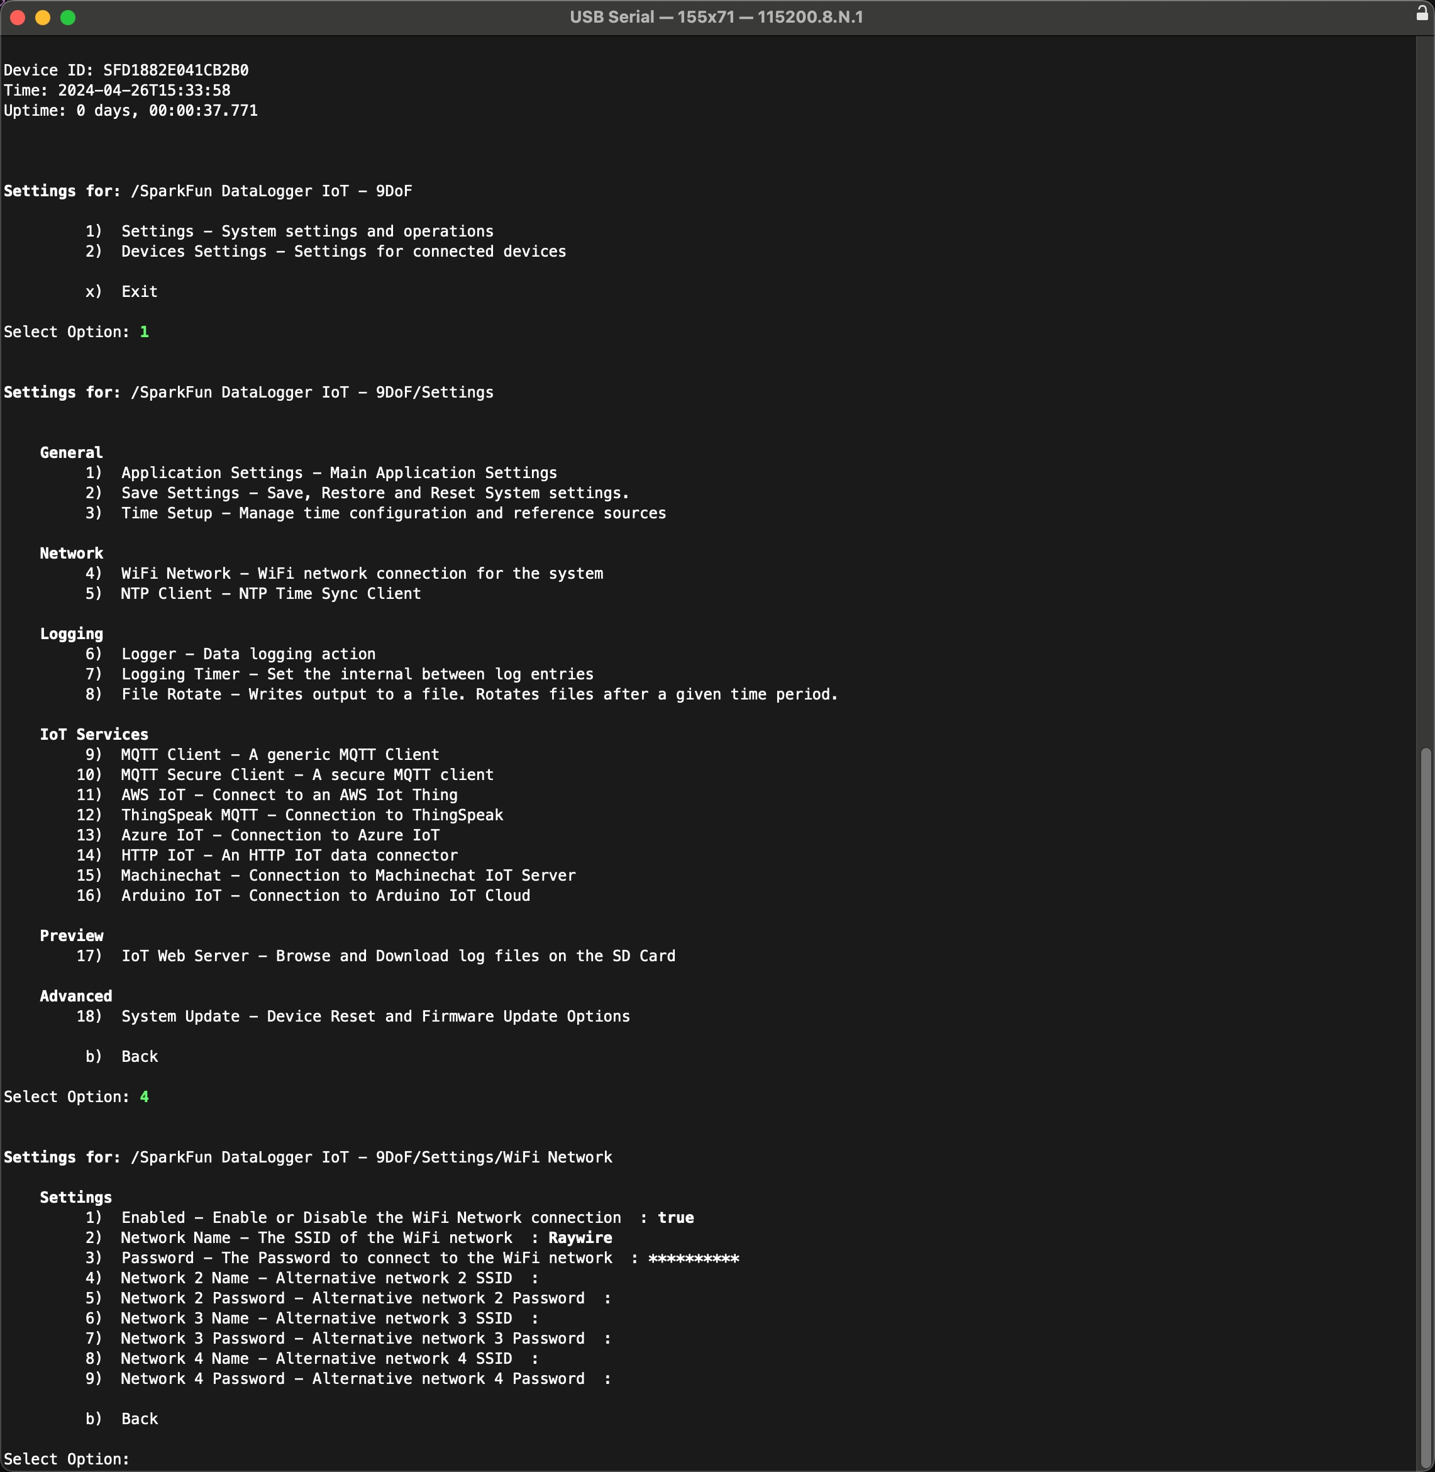Click 'Application Settings – Main Application Settings' line
This screenshot has width=1435, height=1472.
point(321,473)
